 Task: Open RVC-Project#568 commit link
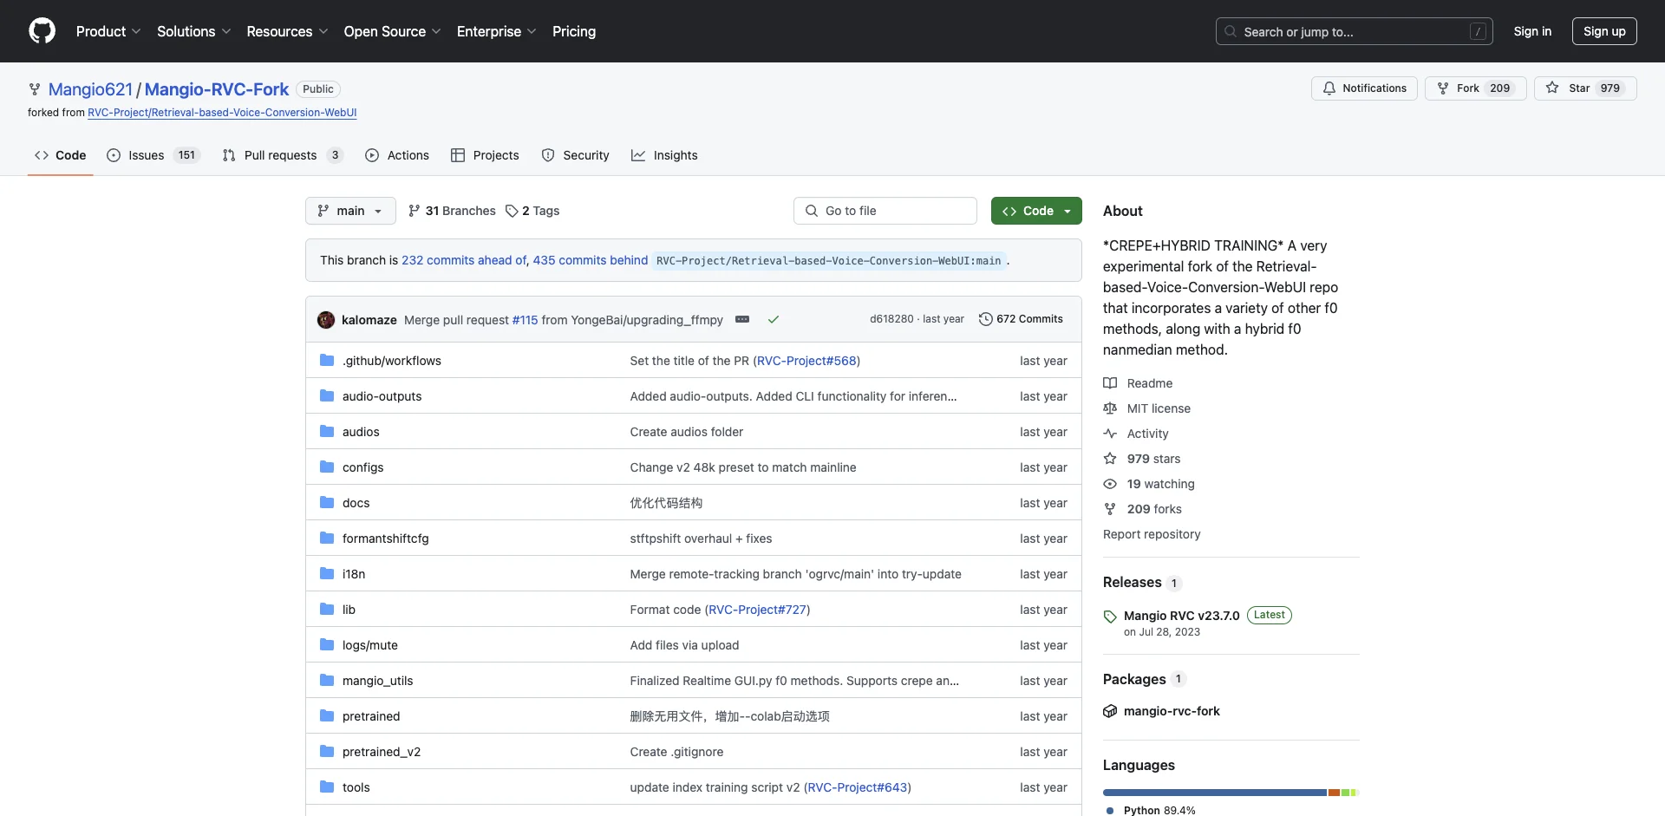pos(806,361)
